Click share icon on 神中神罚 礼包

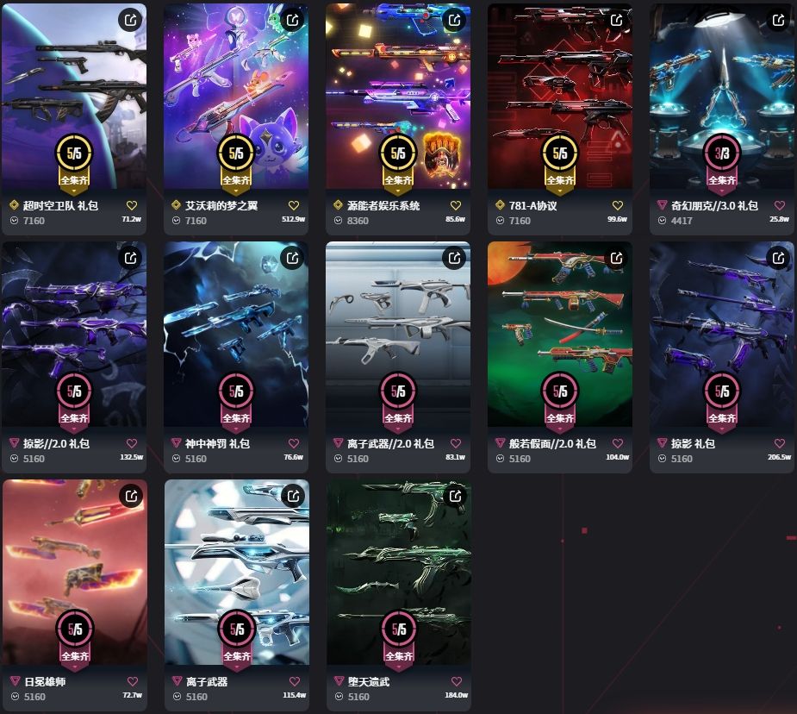[293, 259]
